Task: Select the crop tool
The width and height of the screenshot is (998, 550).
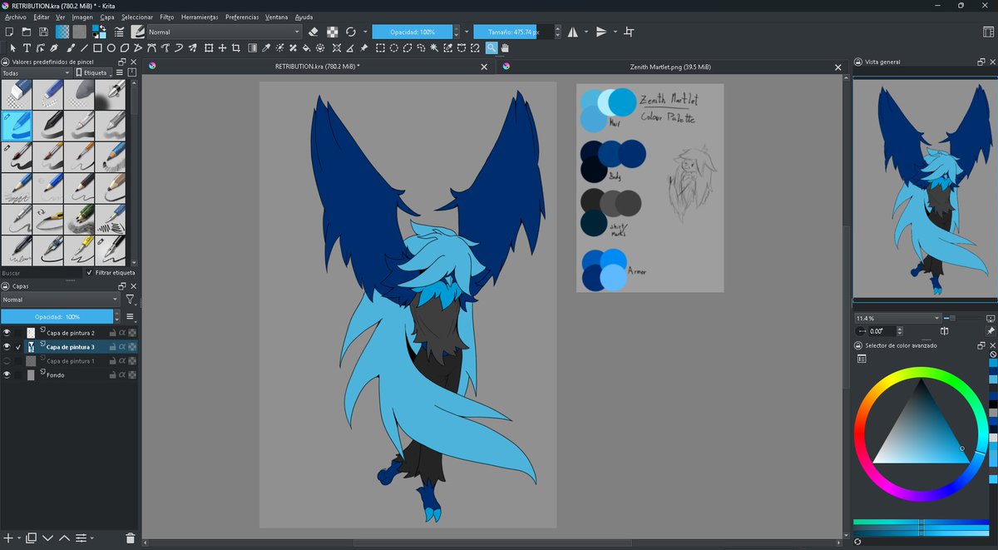Action: [x=237, y=48]
